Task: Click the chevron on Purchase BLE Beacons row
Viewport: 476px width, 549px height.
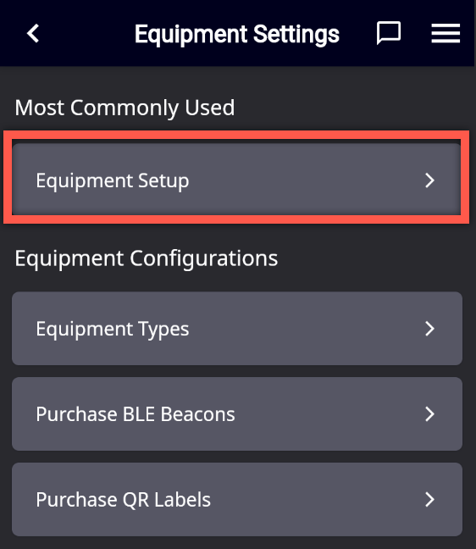Action: click(x=429, y=413)
